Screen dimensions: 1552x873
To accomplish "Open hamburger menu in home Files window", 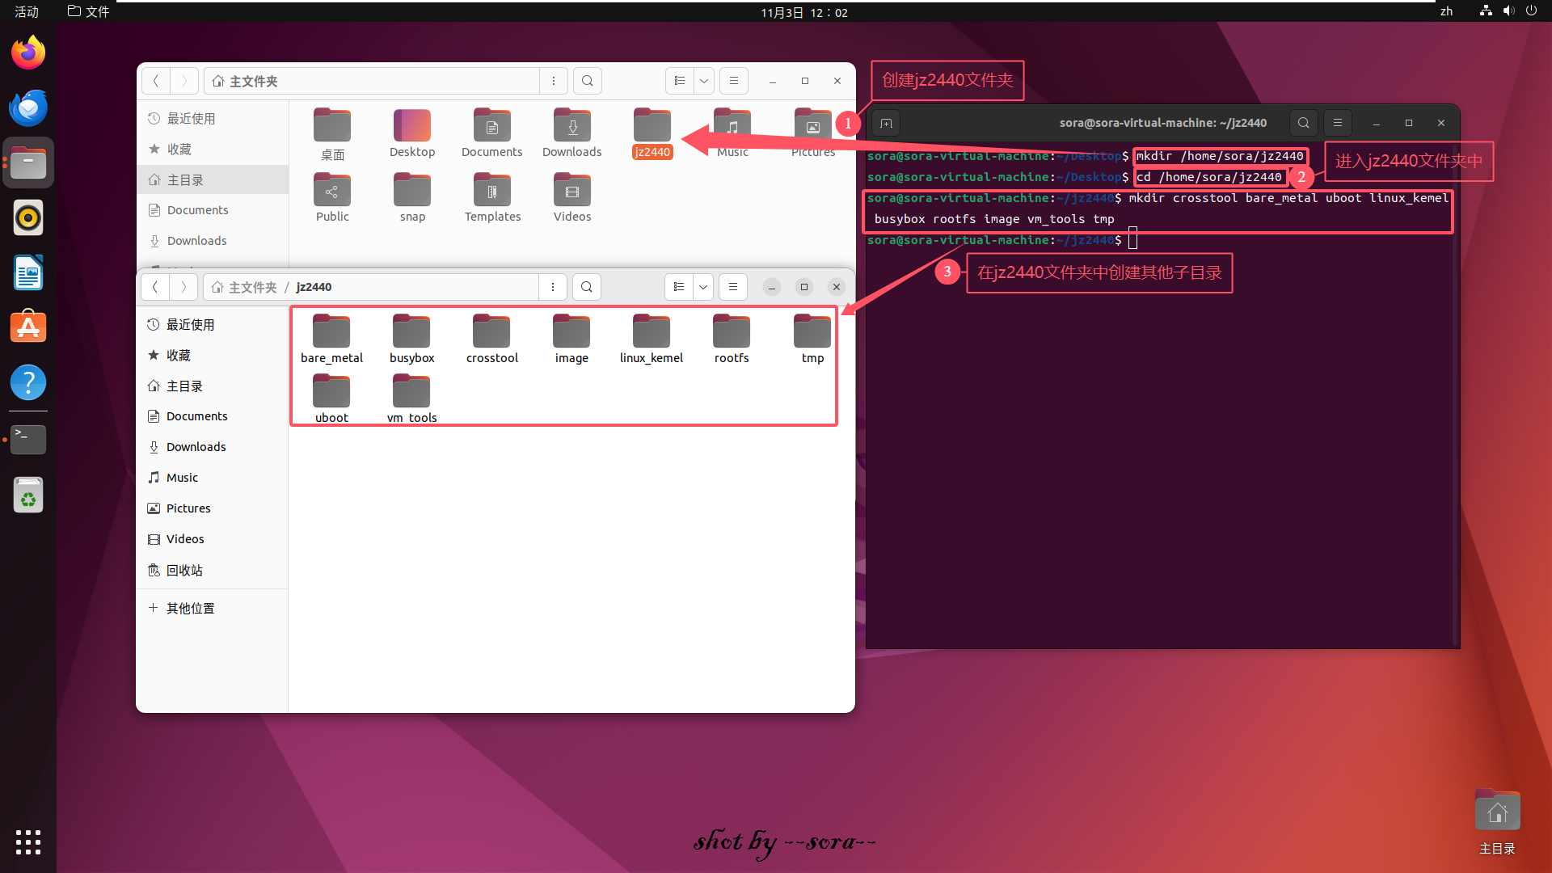I will pyautogui.click(x=734, y=81).
